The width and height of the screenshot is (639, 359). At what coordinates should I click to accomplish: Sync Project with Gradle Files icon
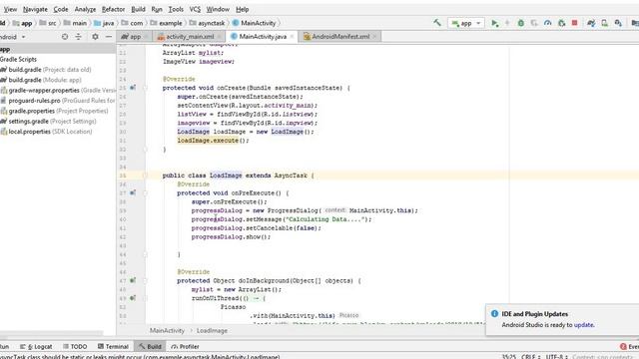[591, 23]
